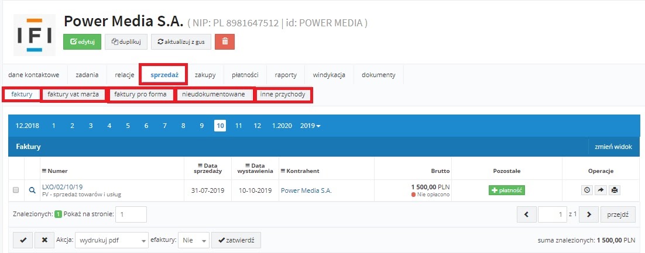The height and width of the screenshot is (253, 645).
Task: Click the przejdź button
Action: point(618,214)
